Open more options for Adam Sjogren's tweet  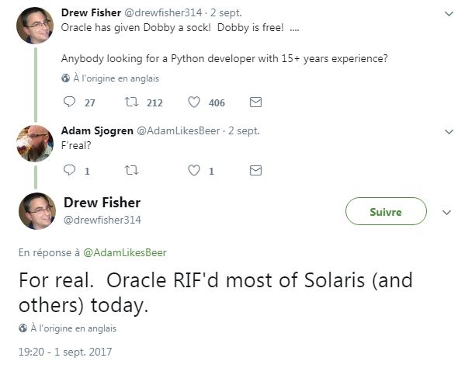448,131
